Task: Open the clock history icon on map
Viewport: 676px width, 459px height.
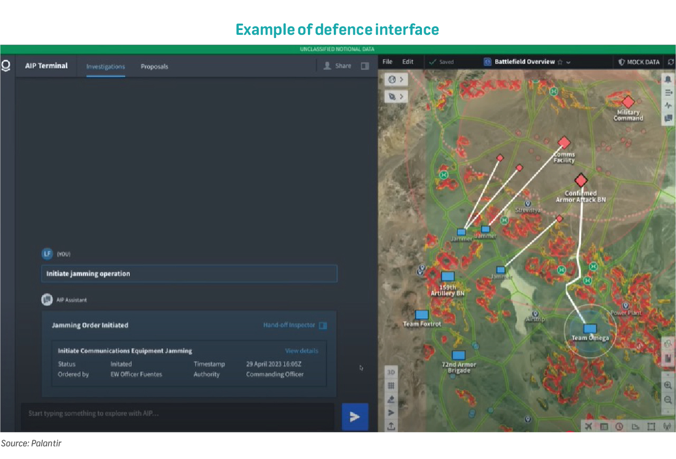Action: coord(619,426)
